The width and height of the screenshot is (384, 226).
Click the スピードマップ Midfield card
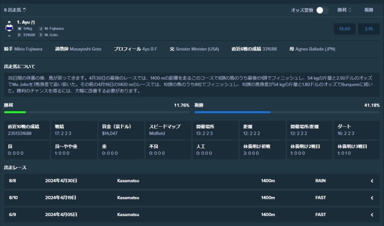[x=168, y=130]
